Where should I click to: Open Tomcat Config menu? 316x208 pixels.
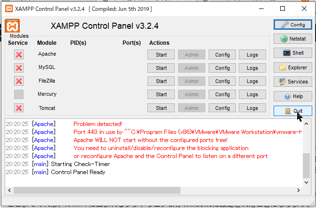click(x=222, y=108)
